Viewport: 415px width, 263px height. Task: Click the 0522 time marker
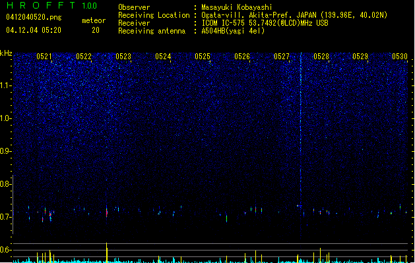pyautogui.click(x=84, y=57)
